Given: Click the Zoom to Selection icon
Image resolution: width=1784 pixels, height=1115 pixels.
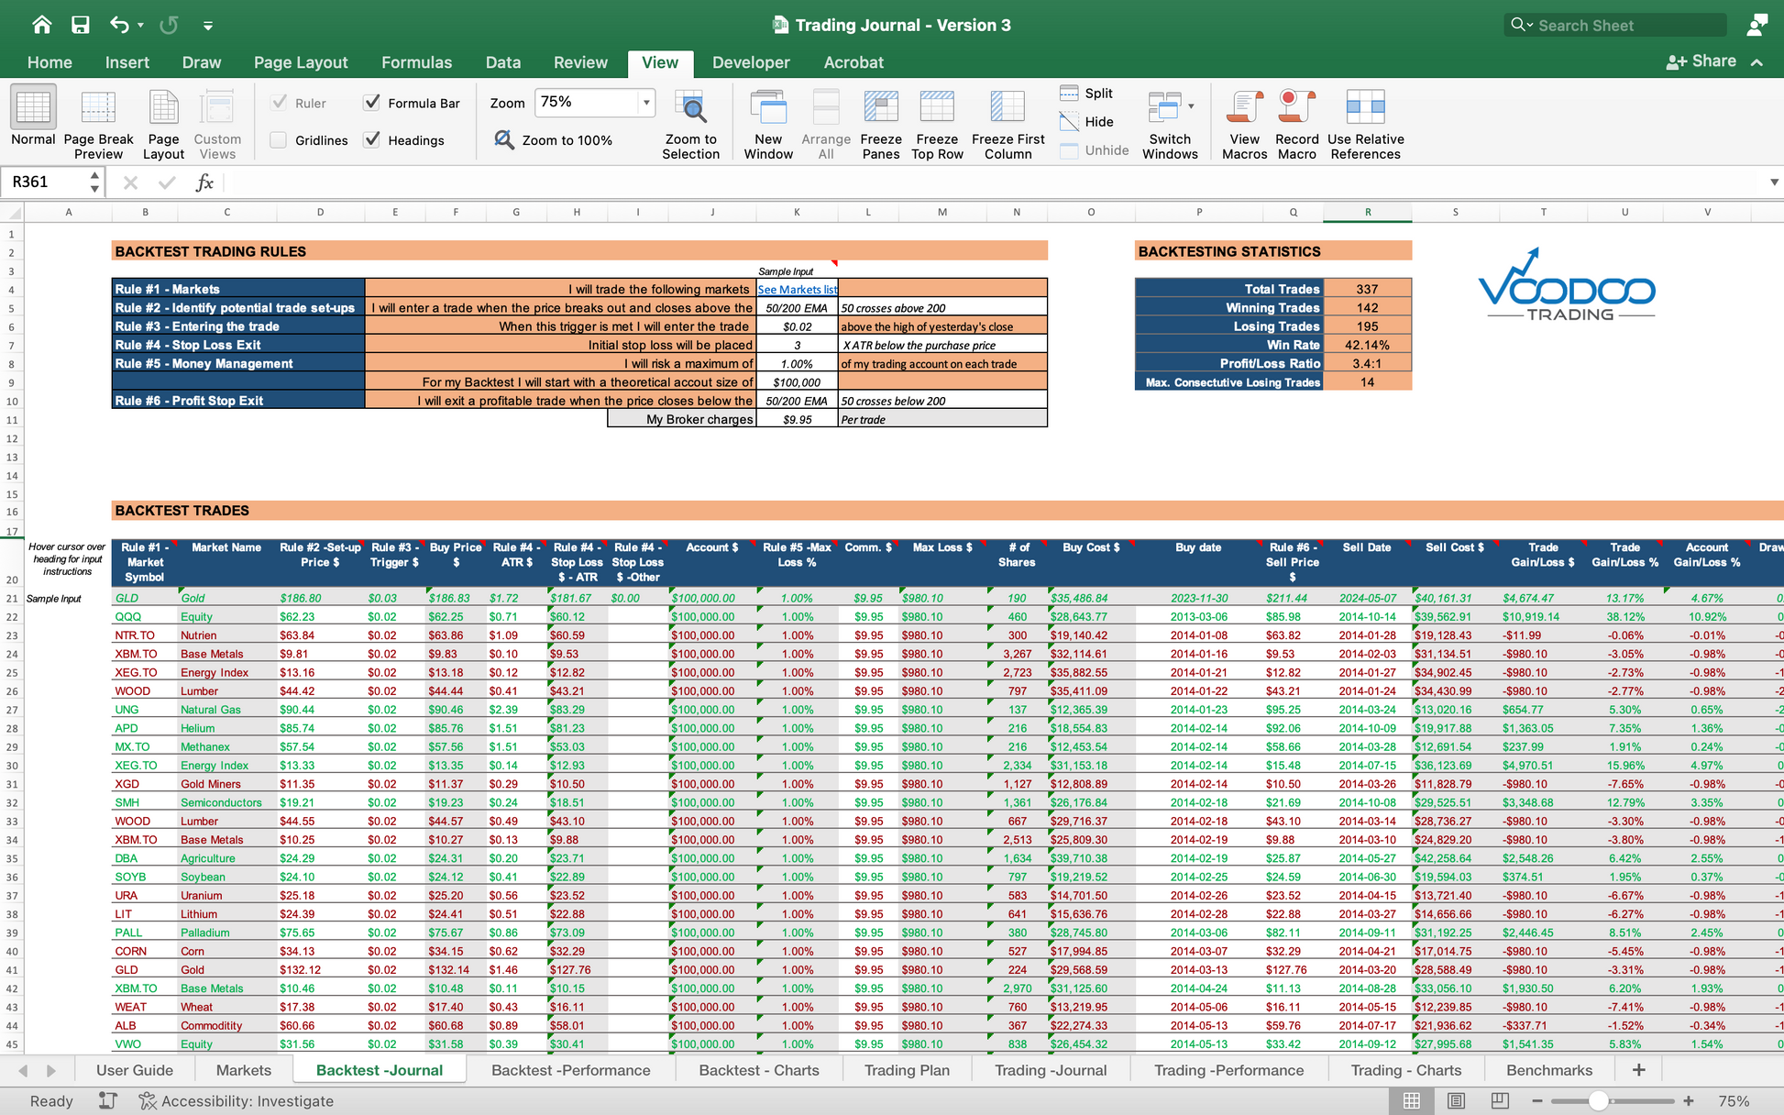Looking at the screenshot, I should tap(690, 108).
